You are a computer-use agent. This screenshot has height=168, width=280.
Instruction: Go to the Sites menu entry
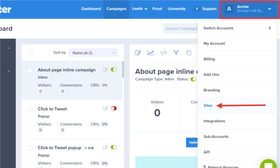point(208,105)
